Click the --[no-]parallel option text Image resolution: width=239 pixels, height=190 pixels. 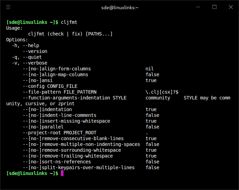43,127
